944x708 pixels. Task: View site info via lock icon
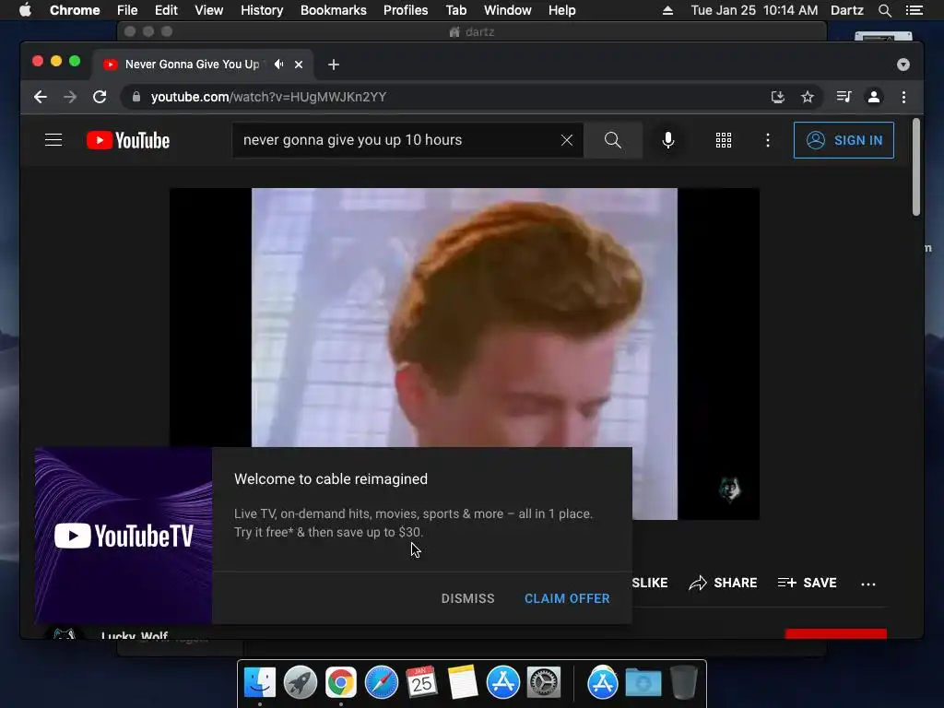tap(136, 97)
